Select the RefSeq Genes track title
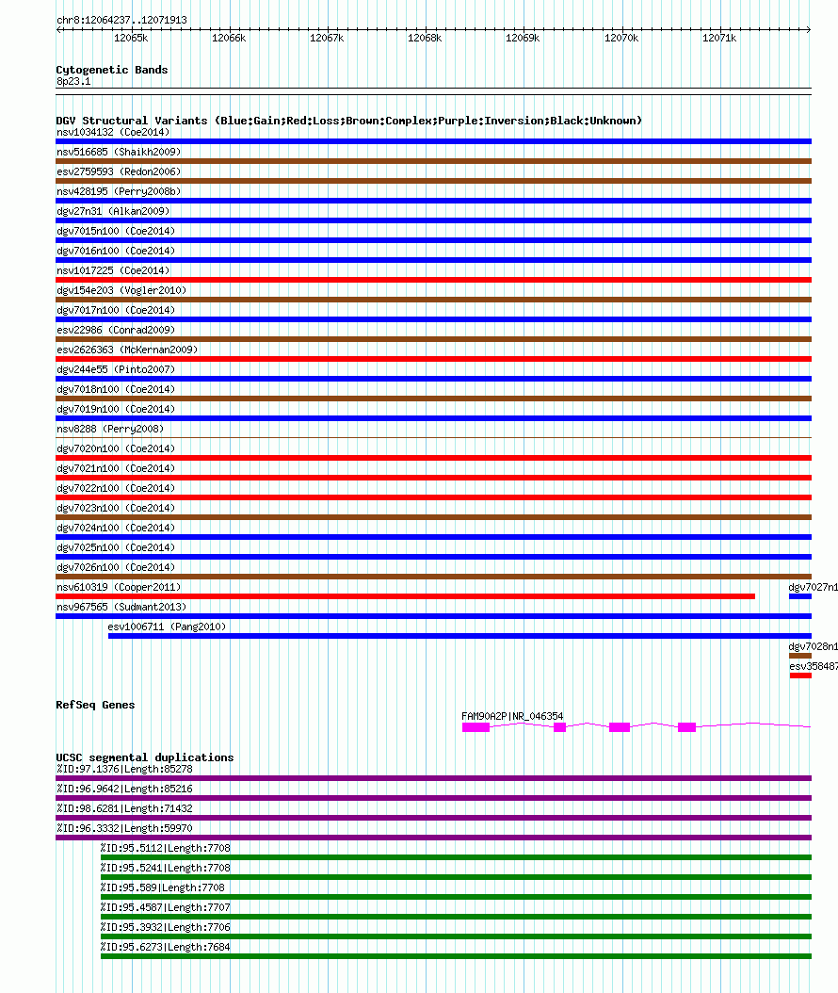This screenshot has width=838, height=993. pos(96,705)
